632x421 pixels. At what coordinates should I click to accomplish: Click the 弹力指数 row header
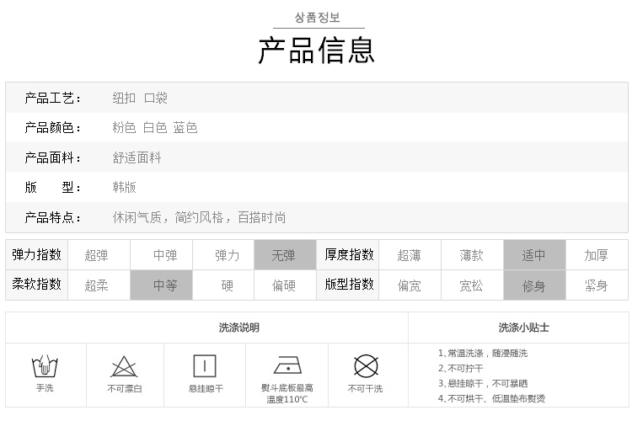pyautogui.click(x=37, y=254)
